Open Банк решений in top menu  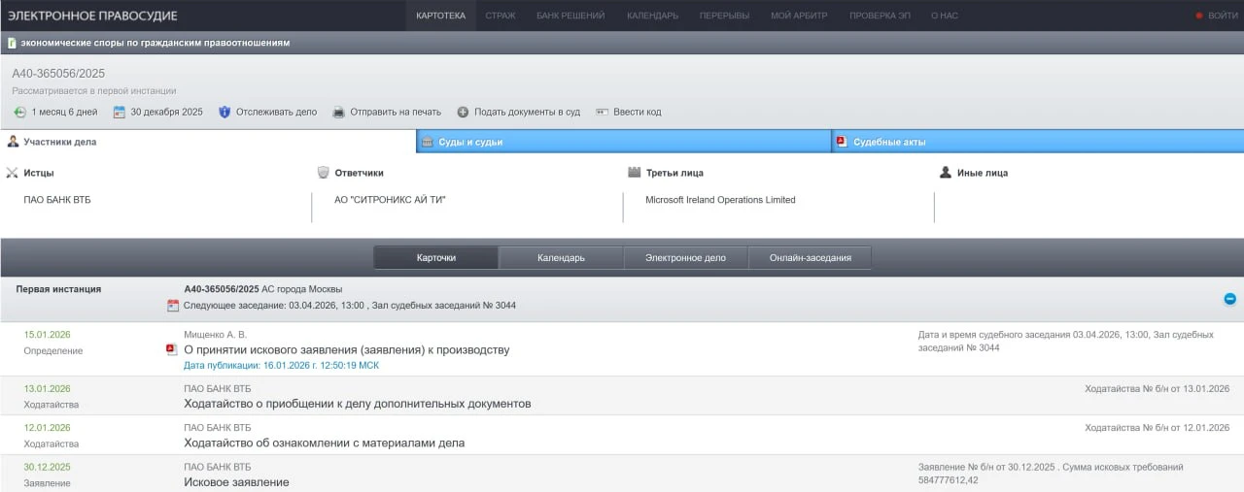[570, 16]
